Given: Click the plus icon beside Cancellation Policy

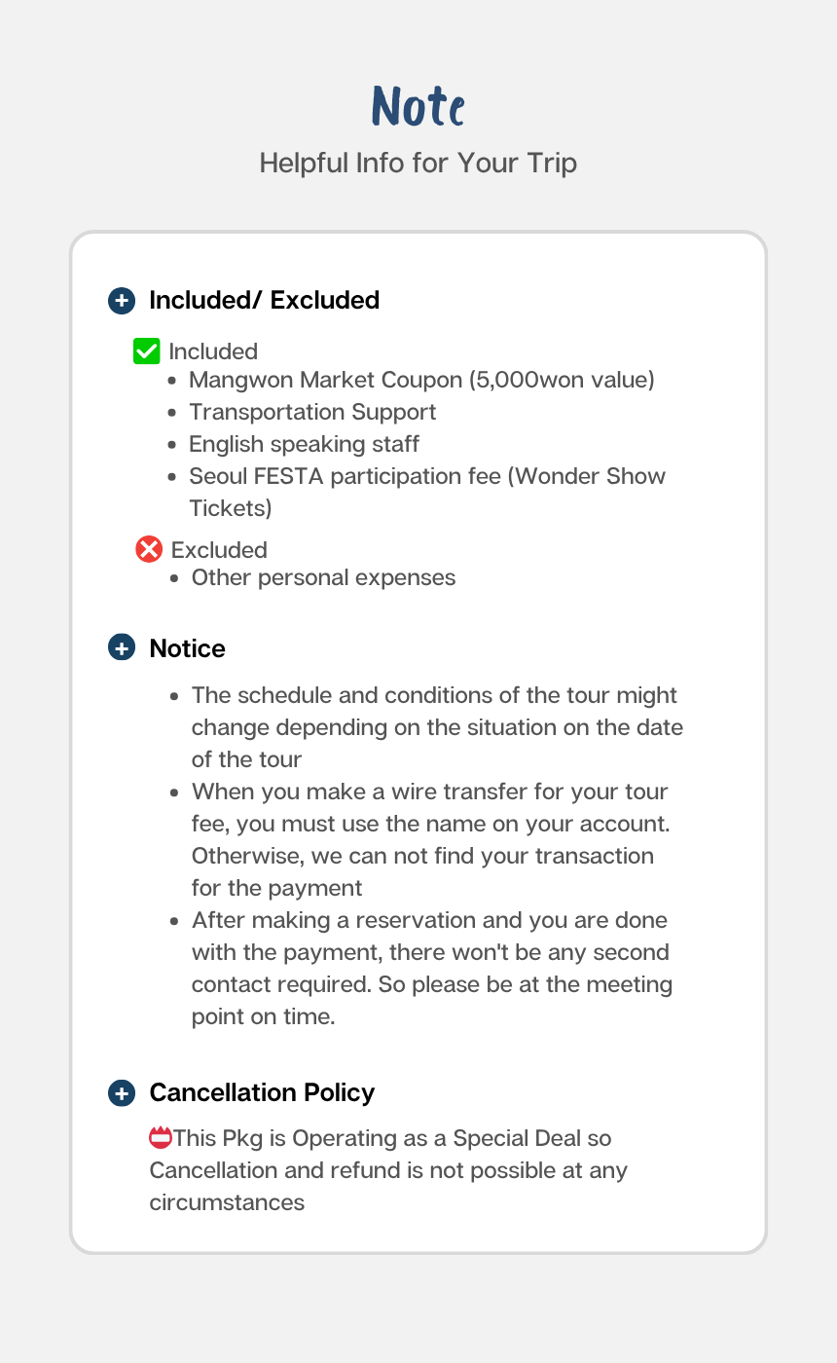Looking at the screenshot, I should pyautogui.click(x=122, y=1093).
